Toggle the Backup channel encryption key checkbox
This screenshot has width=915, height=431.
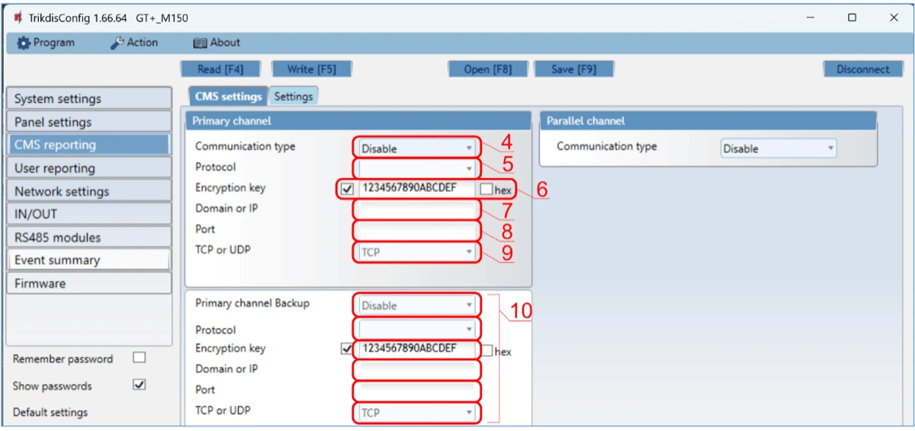[348, 349]
